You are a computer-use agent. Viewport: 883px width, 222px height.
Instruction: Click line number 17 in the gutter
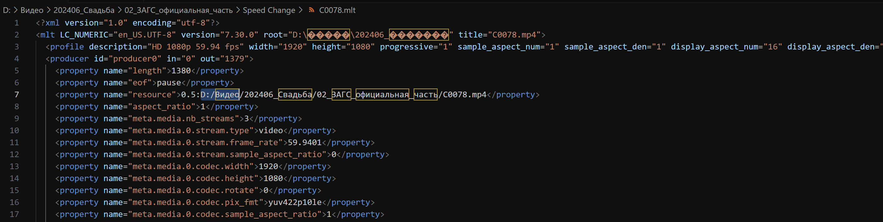14,214
